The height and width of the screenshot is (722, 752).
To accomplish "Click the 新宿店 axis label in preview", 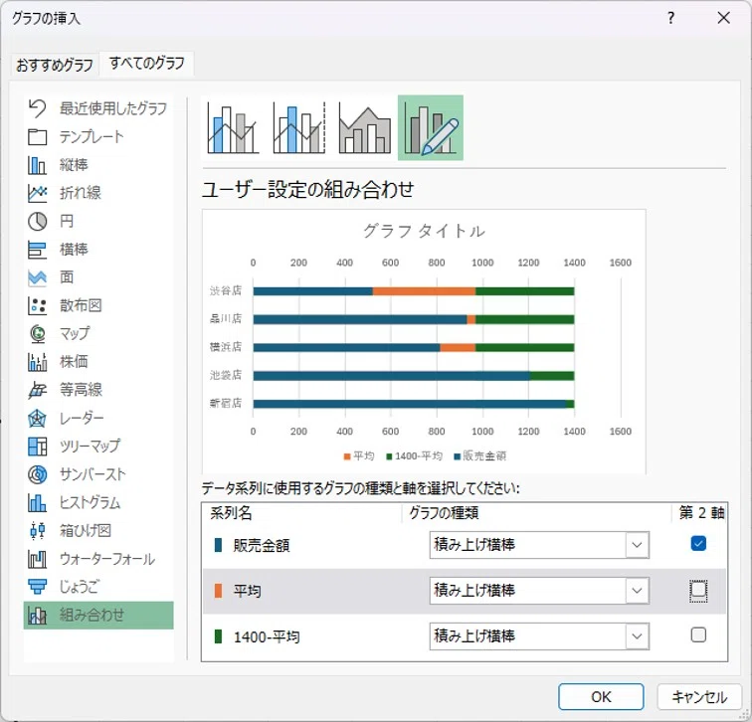I will tap(226, 403).
